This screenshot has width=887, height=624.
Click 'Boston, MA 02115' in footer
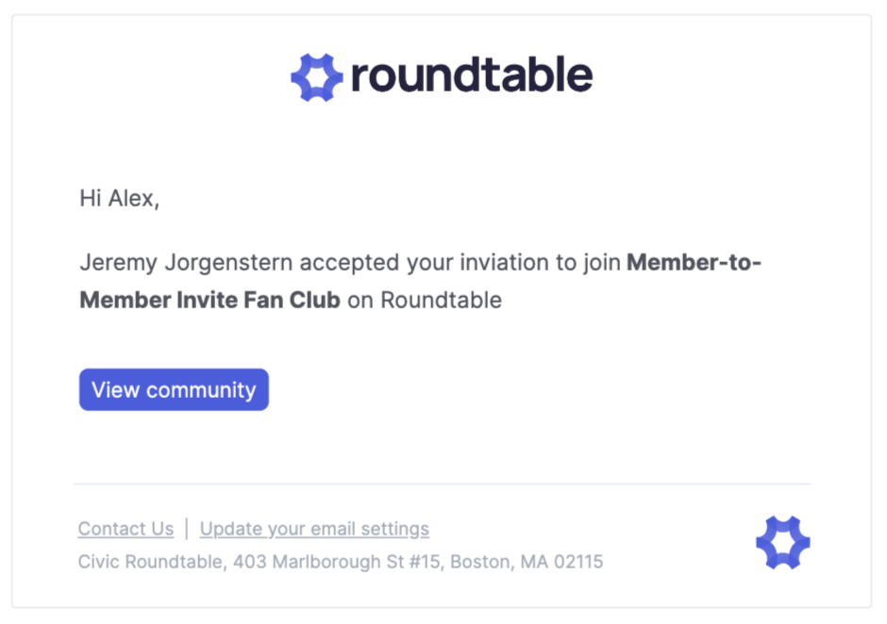click(527, 562)
